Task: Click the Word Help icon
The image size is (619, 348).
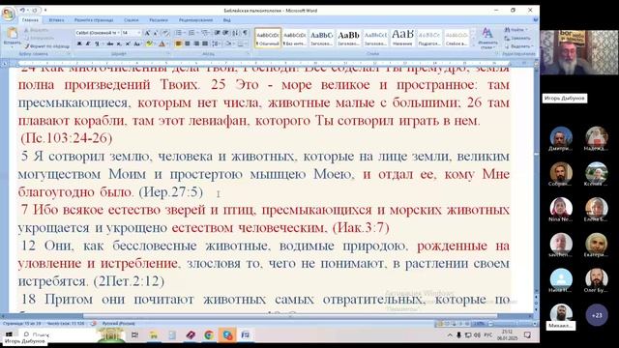Action: click(536, 19)
